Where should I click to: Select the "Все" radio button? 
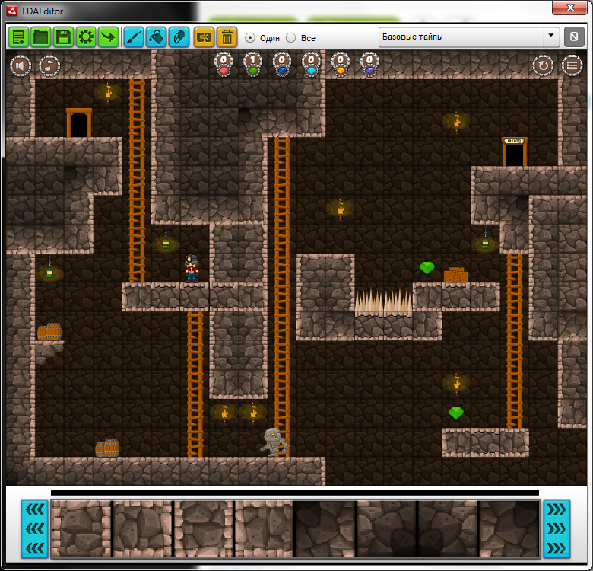point(291,37)
